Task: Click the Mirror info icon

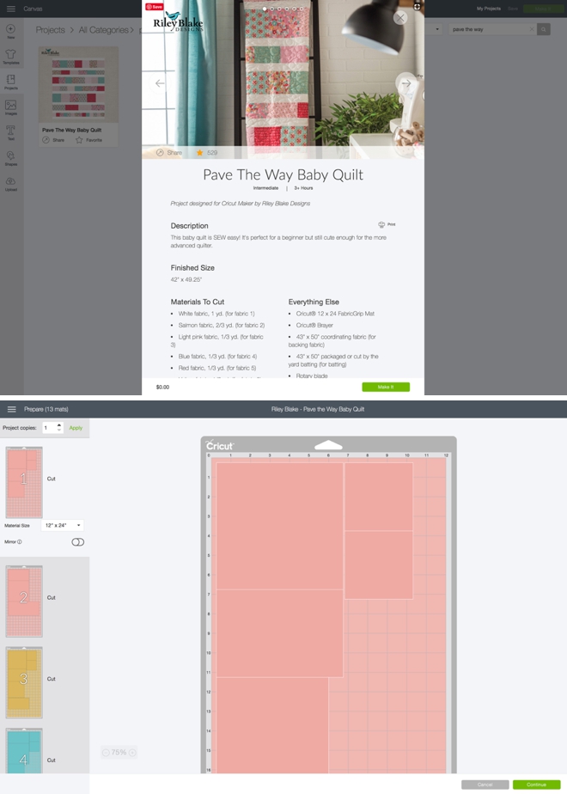Action: 20,542
